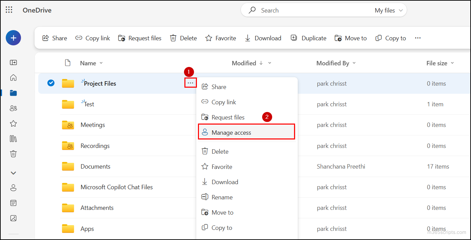
Task: Choose Request files in the context menu
Action: coord(247,117)
